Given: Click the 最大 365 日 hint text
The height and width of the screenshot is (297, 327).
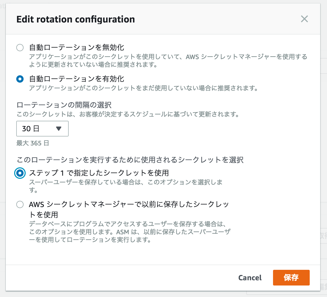Looking at the screenshot, I should [x=33, y=143].
